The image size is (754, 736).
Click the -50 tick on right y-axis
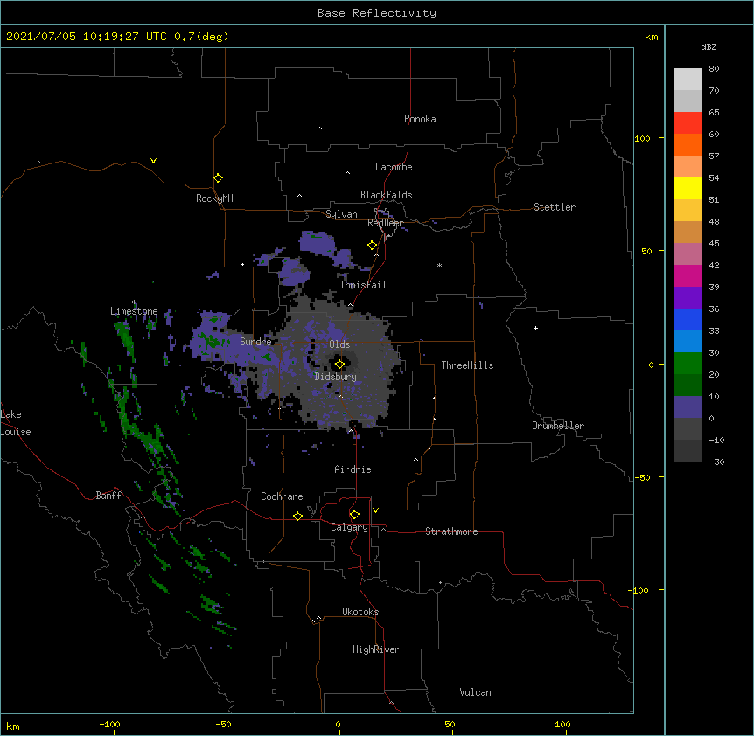(x=642, y=477)
